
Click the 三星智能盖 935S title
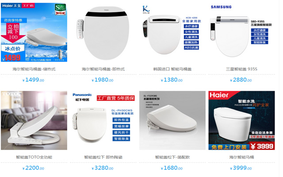(242, 69)
